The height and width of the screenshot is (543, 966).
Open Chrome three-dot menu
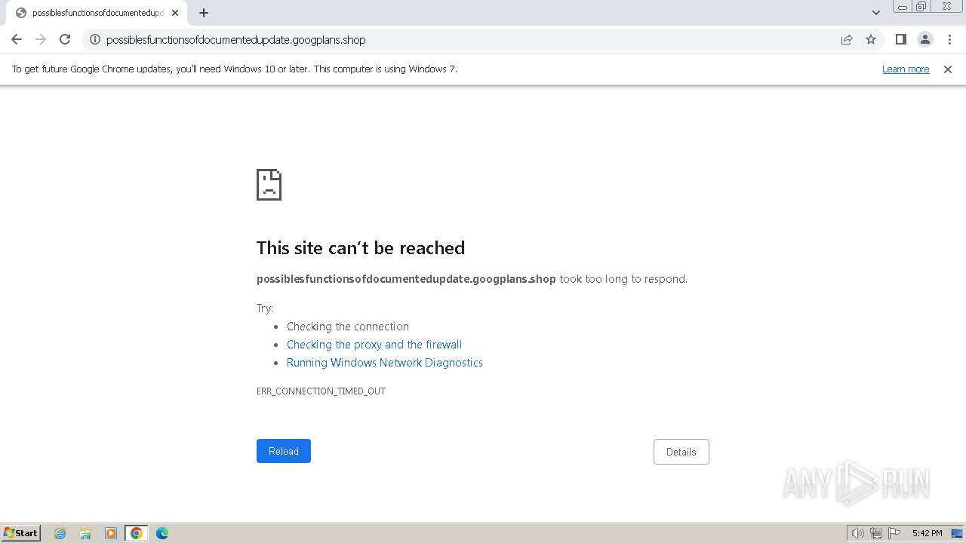tap(949, 39)
